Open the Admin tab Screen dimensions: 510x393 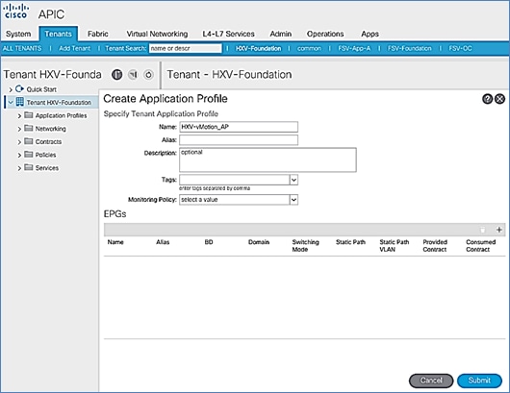281,34
